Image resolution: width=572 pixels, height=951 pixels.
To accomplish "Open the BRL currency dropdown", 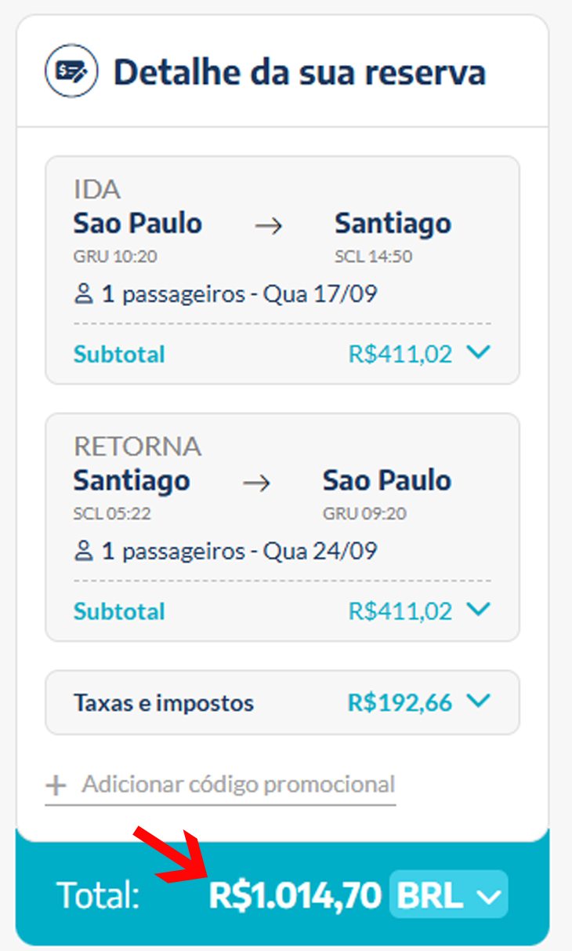I will tap(449, 895).
